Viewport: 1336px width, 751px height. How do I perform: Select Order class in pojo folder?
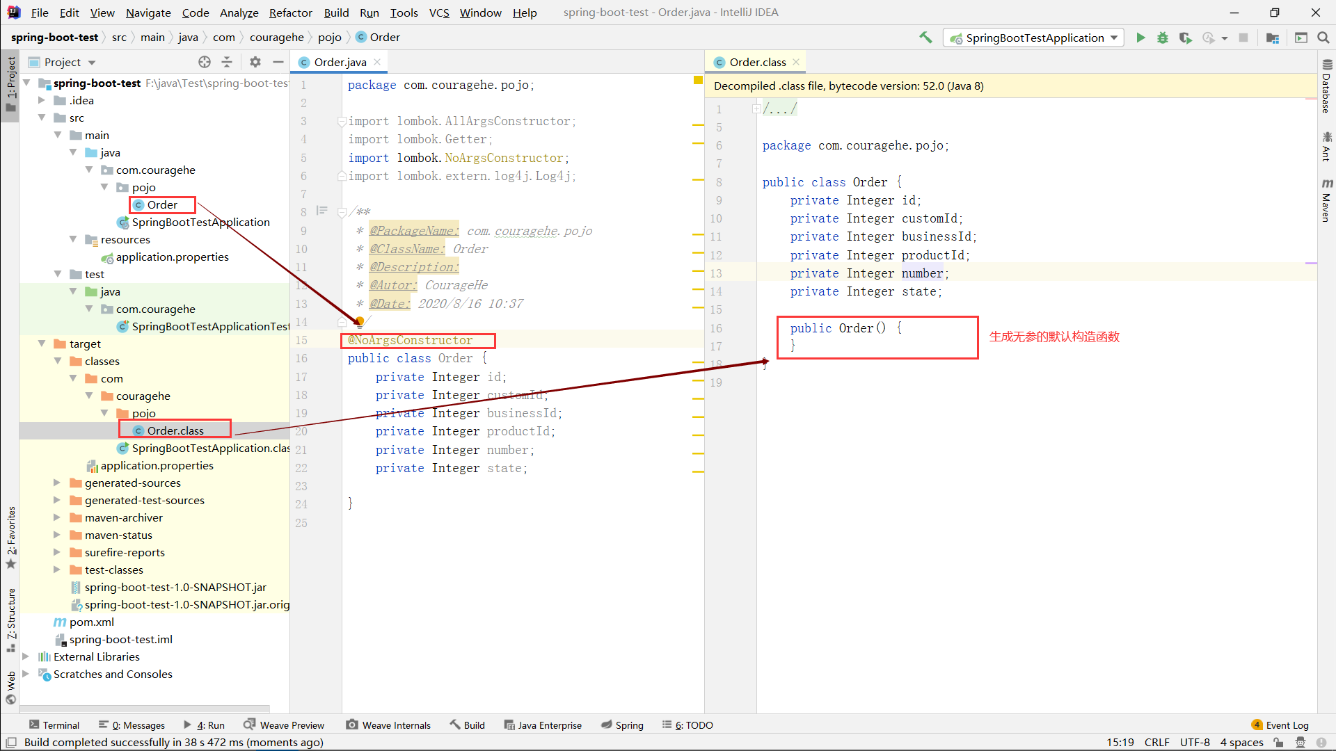click(x=162, y=204)
